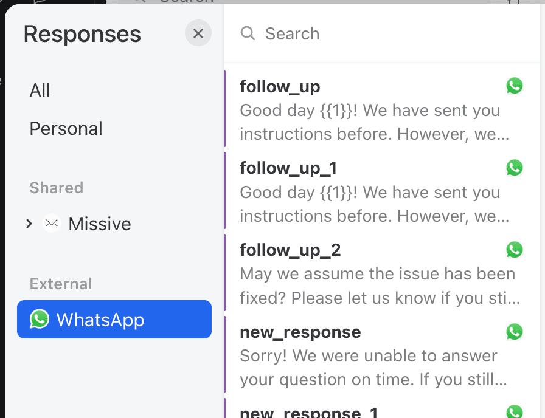The image size is (545, 418).
Task: Click the WhatsApp icon in sidebar
Action: [40, 320]
